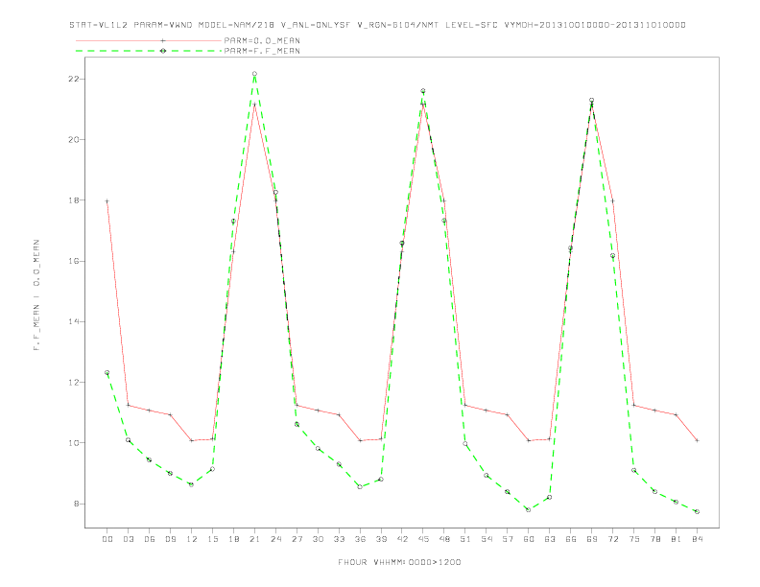Image resolution: width=760 pixels, height=587 pixels.
Task: Click x-axis tick label 30
Action: coord(318,539)
